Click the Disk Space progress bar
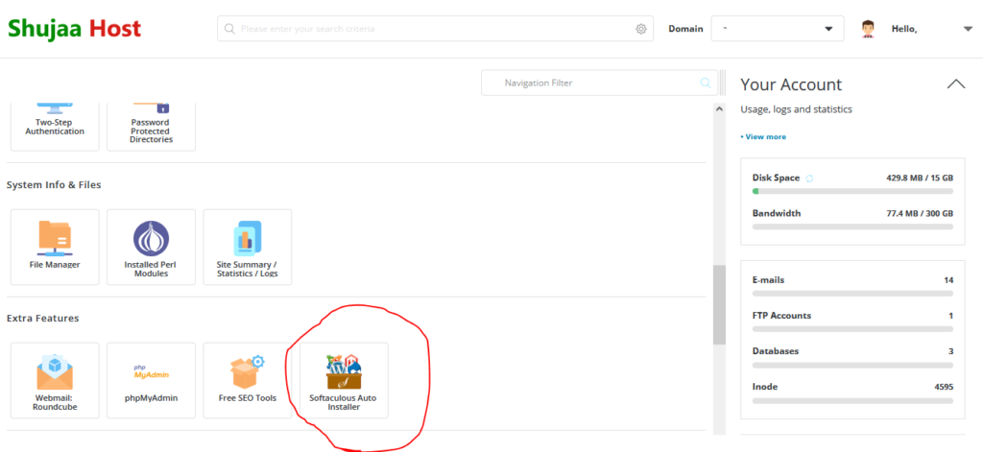This screenshot has height=452, width=983. 852,191
